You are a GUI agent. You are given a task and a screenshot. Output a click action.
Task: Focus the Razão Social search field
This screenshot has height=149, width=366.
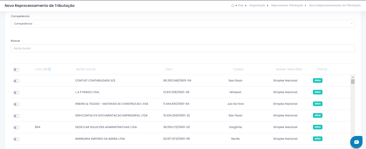183,48
